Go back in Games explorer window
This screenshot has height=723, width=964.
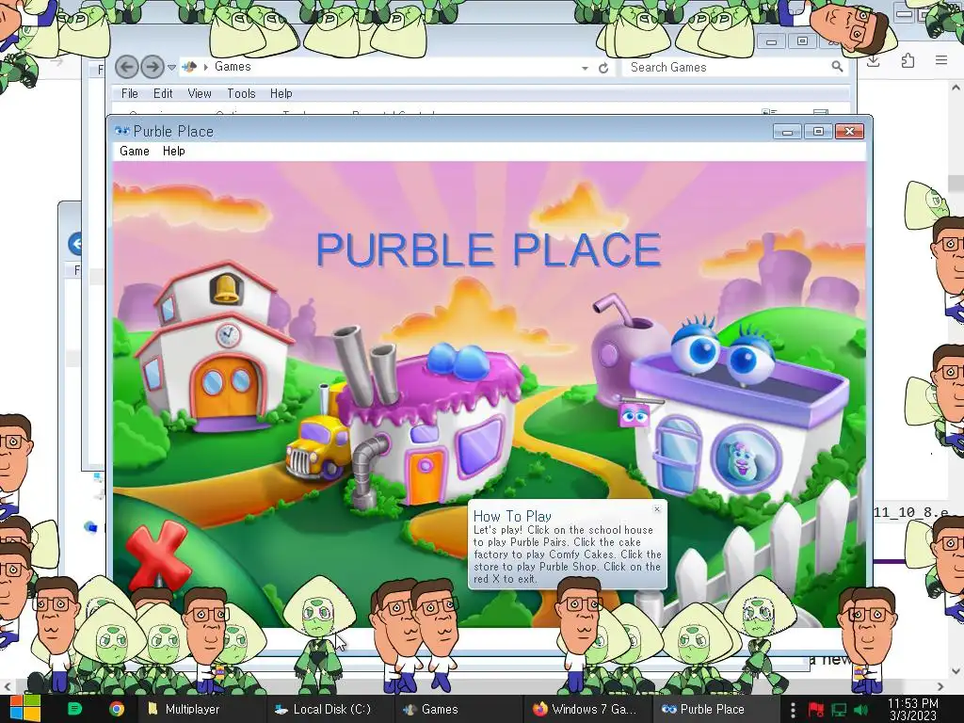pos(127,67)
